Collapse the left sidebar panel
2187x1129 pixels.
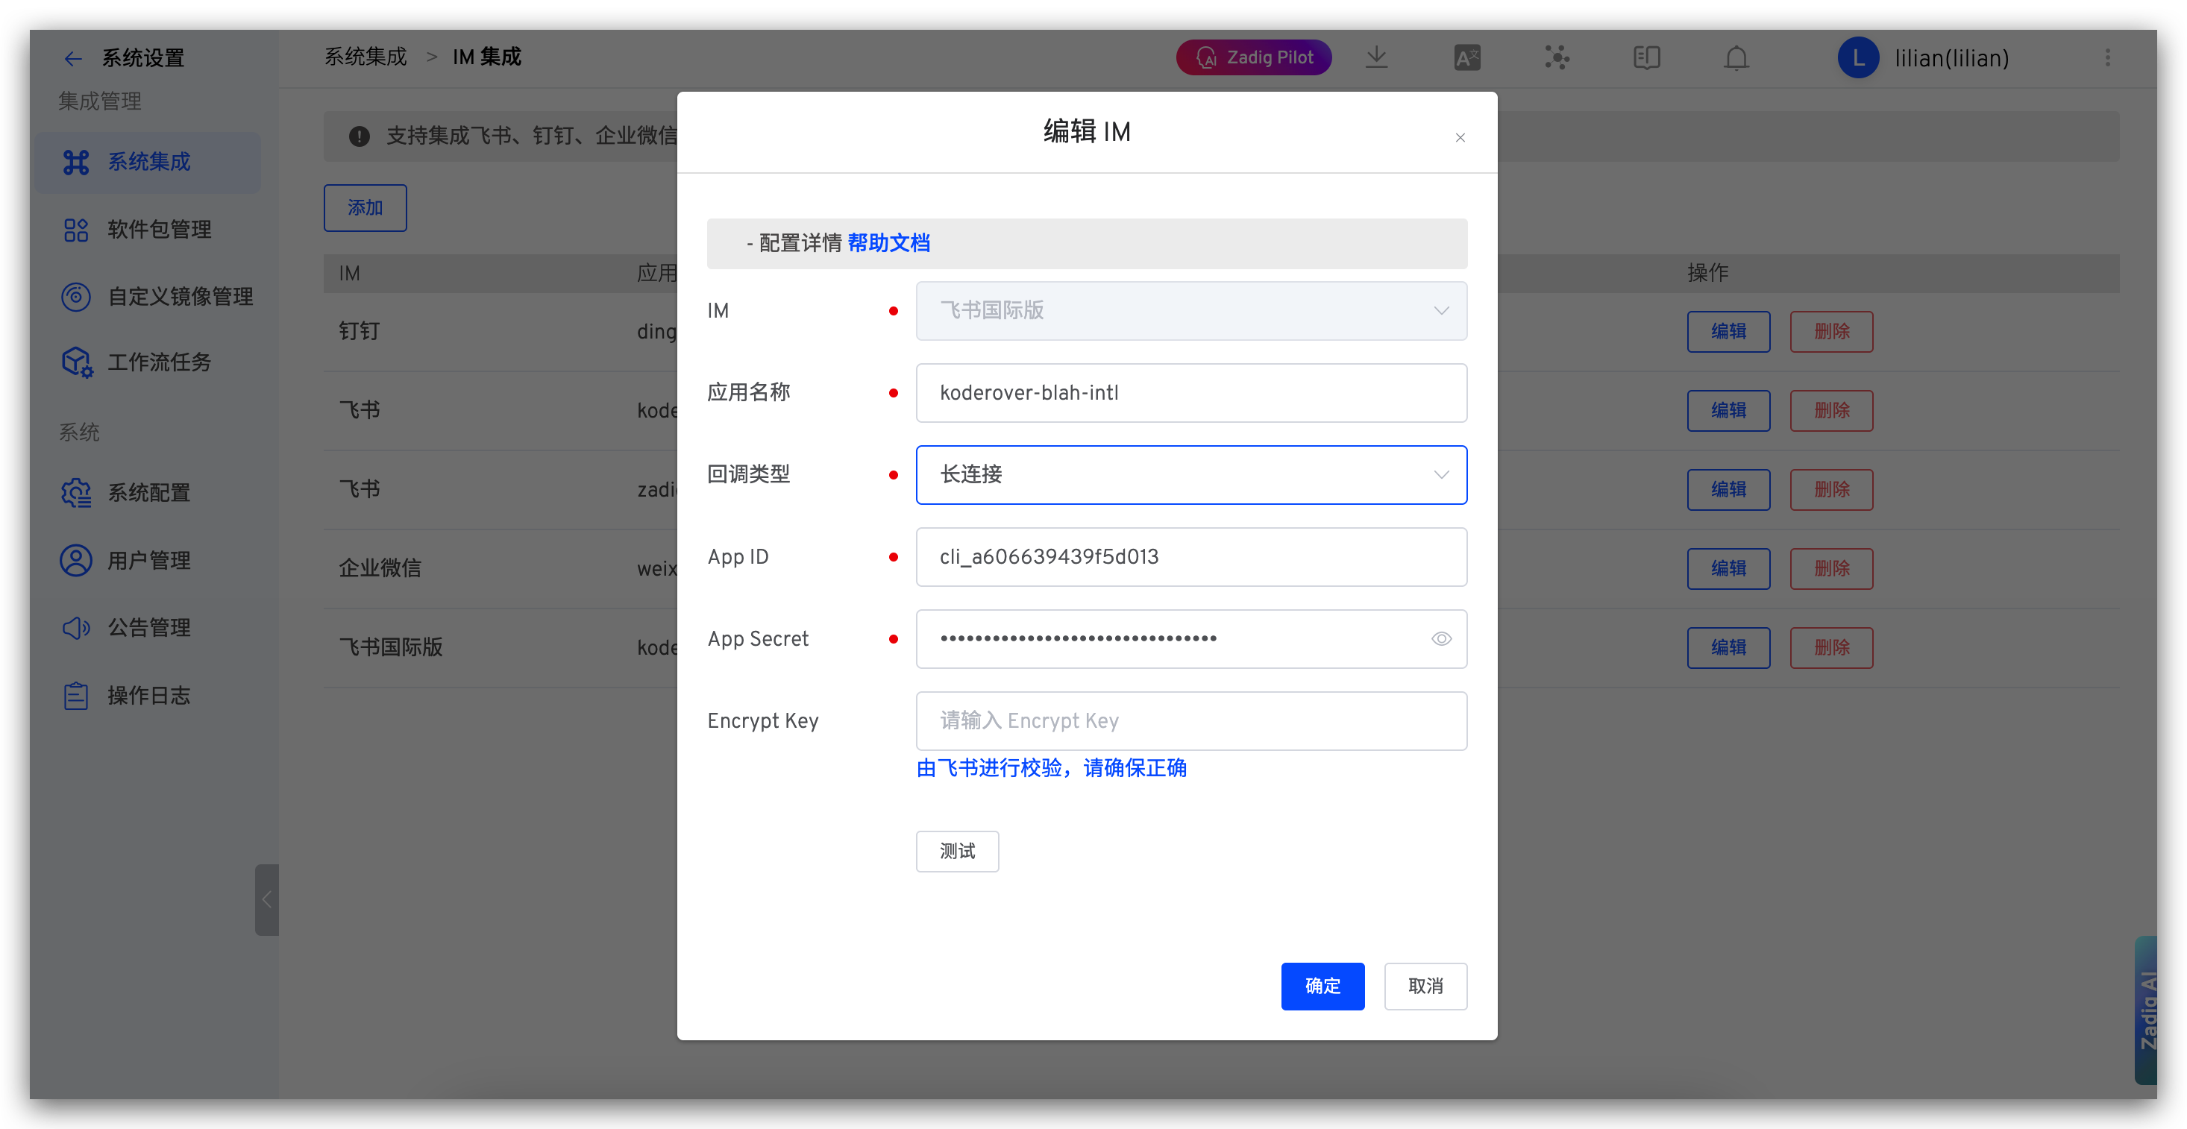[x=266, y=899]
